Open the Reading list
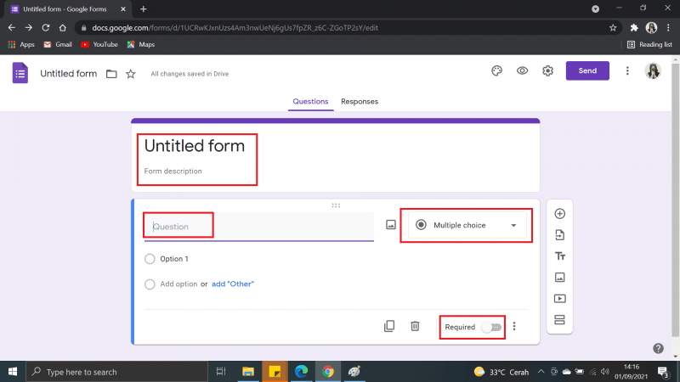Viewport: 680px width, 382px height. pyautogui.click(x=649, y=44)
